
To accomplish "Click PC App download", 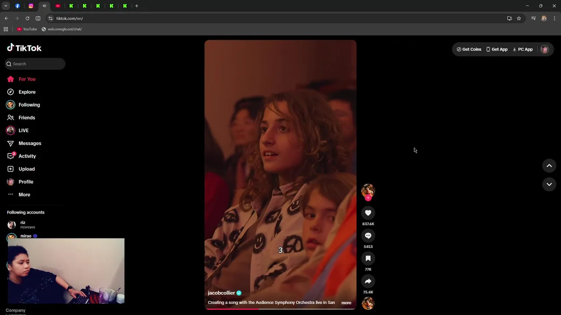I will pyautogui.click(x=522, y=49).
